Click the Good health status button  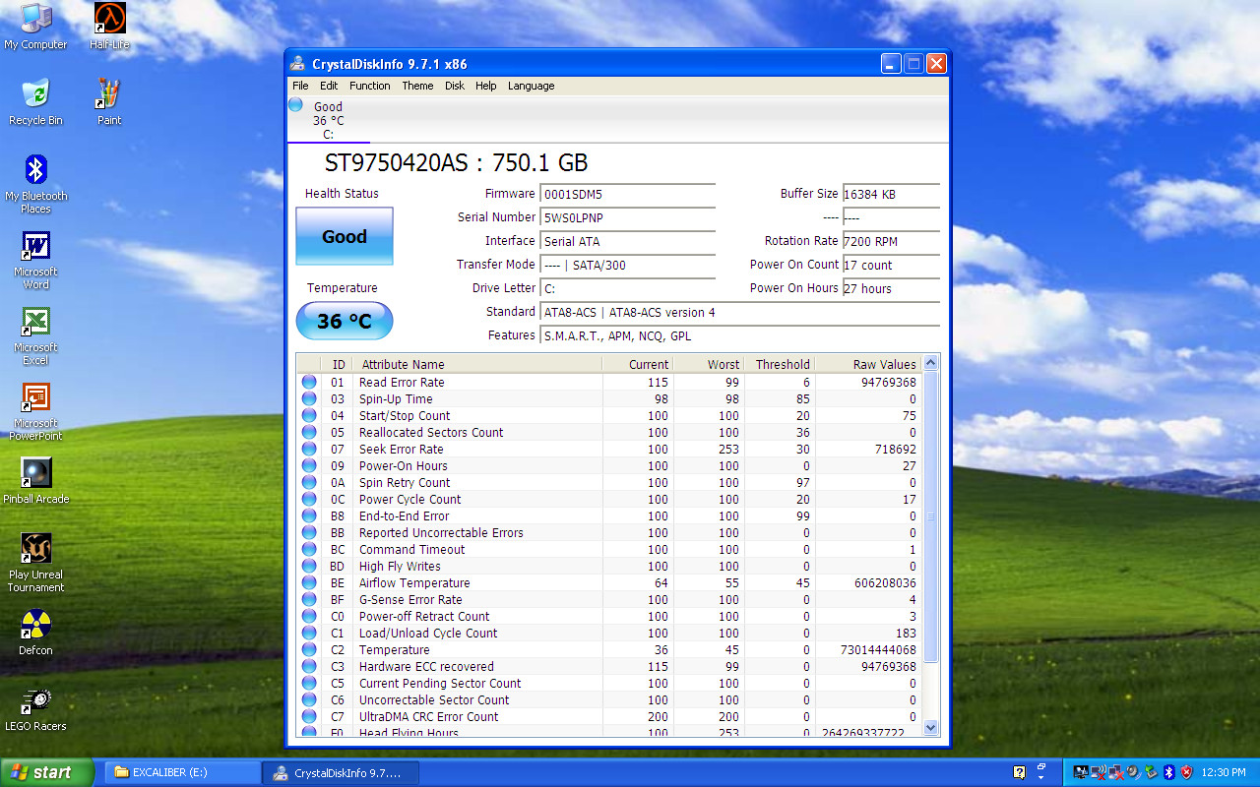tap(345, 236)
